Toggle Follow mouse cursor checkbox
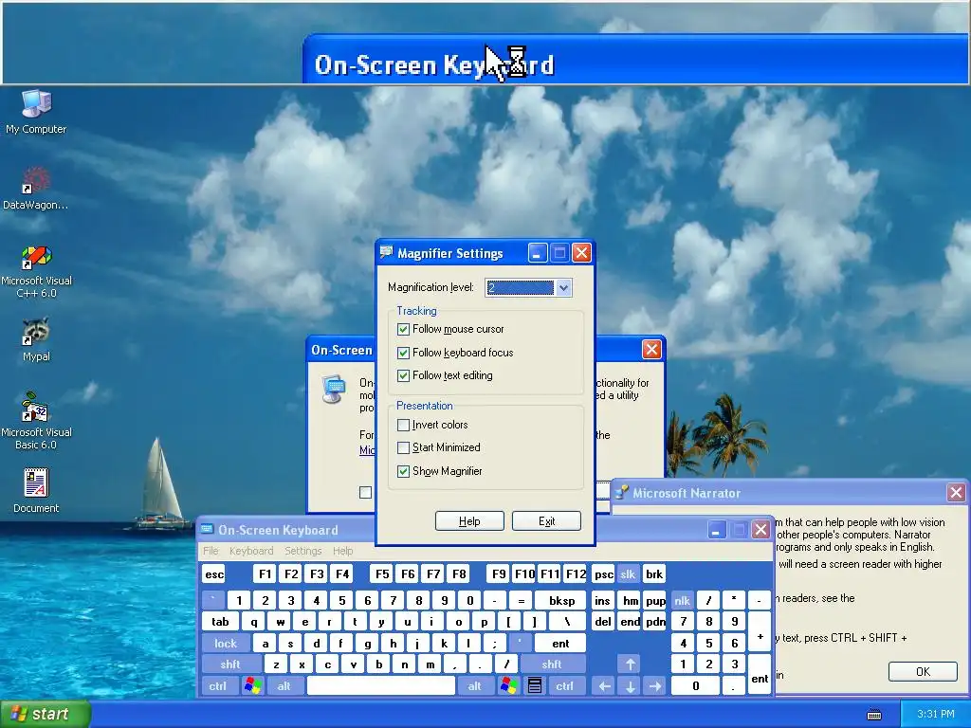Screen dimensions: 971x728 pyautogui.click(x=403, y=329)
